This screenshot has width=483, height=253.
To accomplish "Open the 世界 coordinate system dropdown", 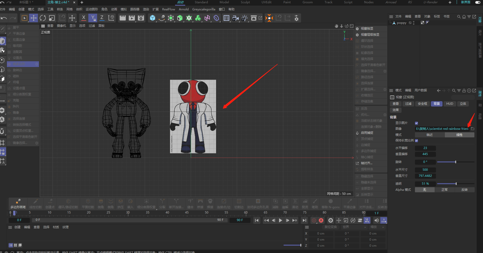I will click(354, 227).
